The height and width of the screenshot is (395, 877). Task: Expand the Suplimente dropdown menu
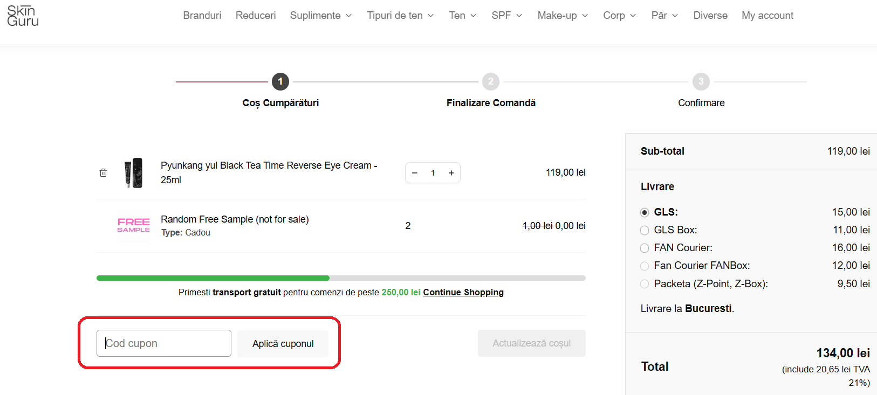pos(321,16)
